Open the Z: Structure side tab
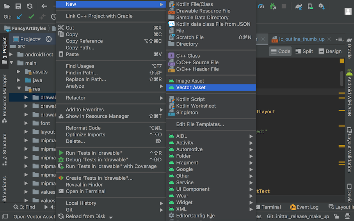354x221 pixels. tap(5, 150)
